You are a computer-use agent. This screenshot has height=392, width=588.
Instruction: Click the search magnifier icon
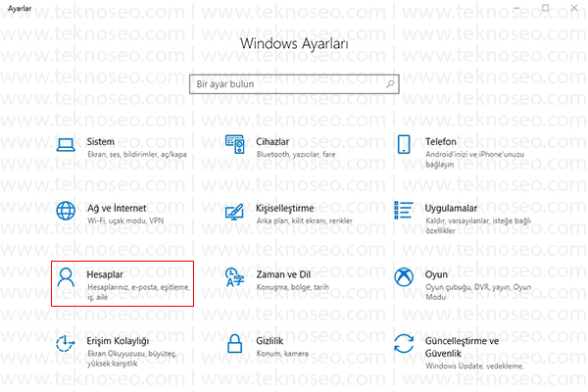[390, 83]
